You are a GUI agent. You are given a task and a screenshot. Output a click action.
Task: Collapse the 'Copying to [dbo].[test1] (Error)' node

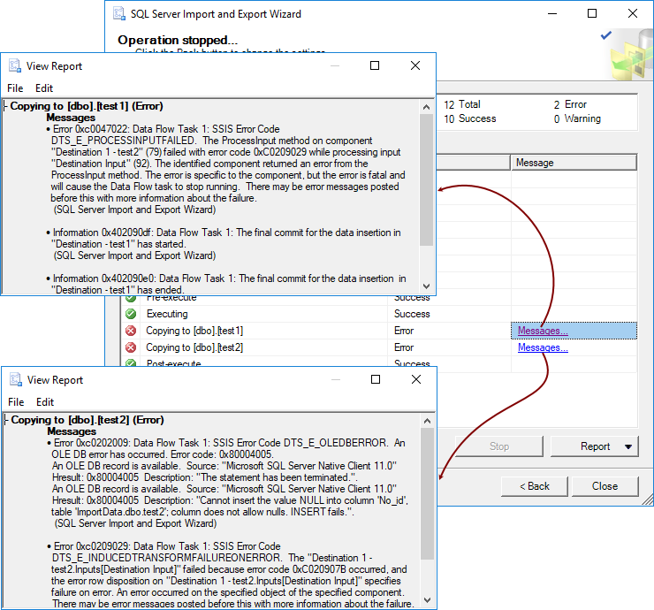point(5,106)
